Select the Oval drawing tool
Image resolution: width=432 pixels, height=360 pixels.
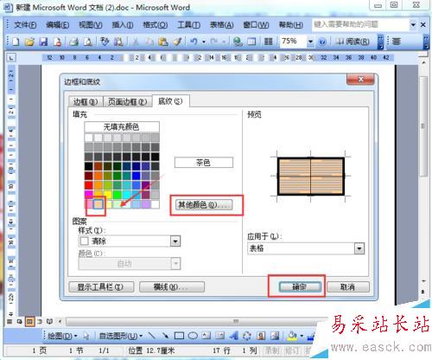(x=193, y=336)
